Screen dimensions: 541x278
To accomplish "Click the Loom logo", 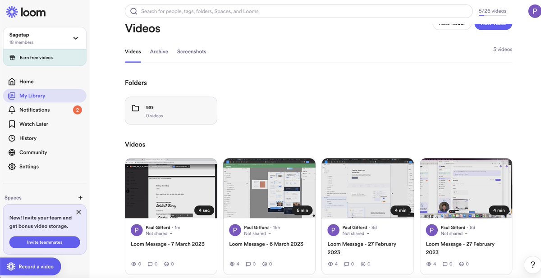I will point(26,12).
